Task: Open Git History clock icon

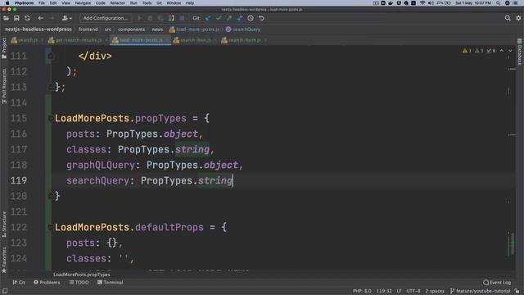Action: click(251, 18)
